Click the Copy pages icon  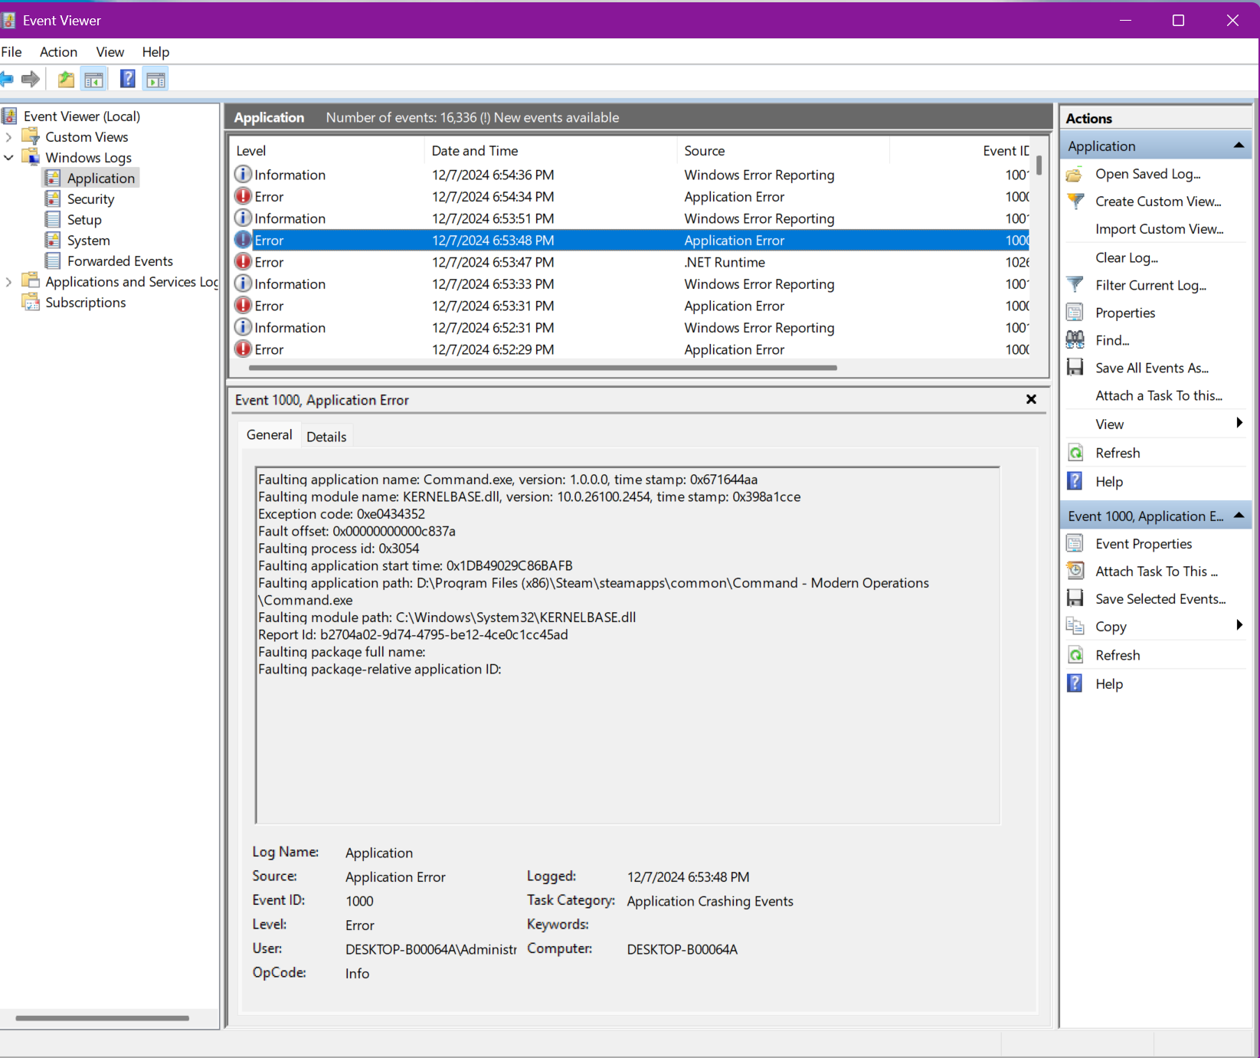pos(1075,627)
